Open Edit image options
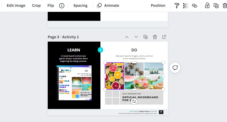The width and height of the screenshot is (227, 122). [x=16, y=5]
